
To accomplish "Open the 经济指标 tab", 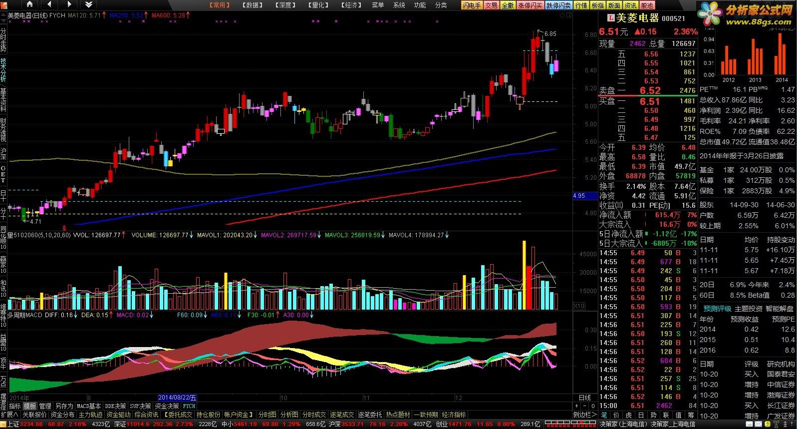I will tap(454, 415).
